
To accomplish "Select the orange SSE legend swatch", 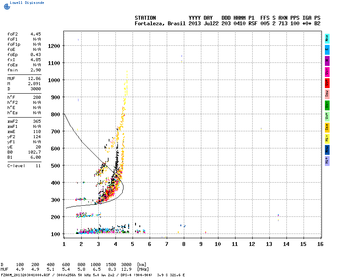I will point(327,127).
